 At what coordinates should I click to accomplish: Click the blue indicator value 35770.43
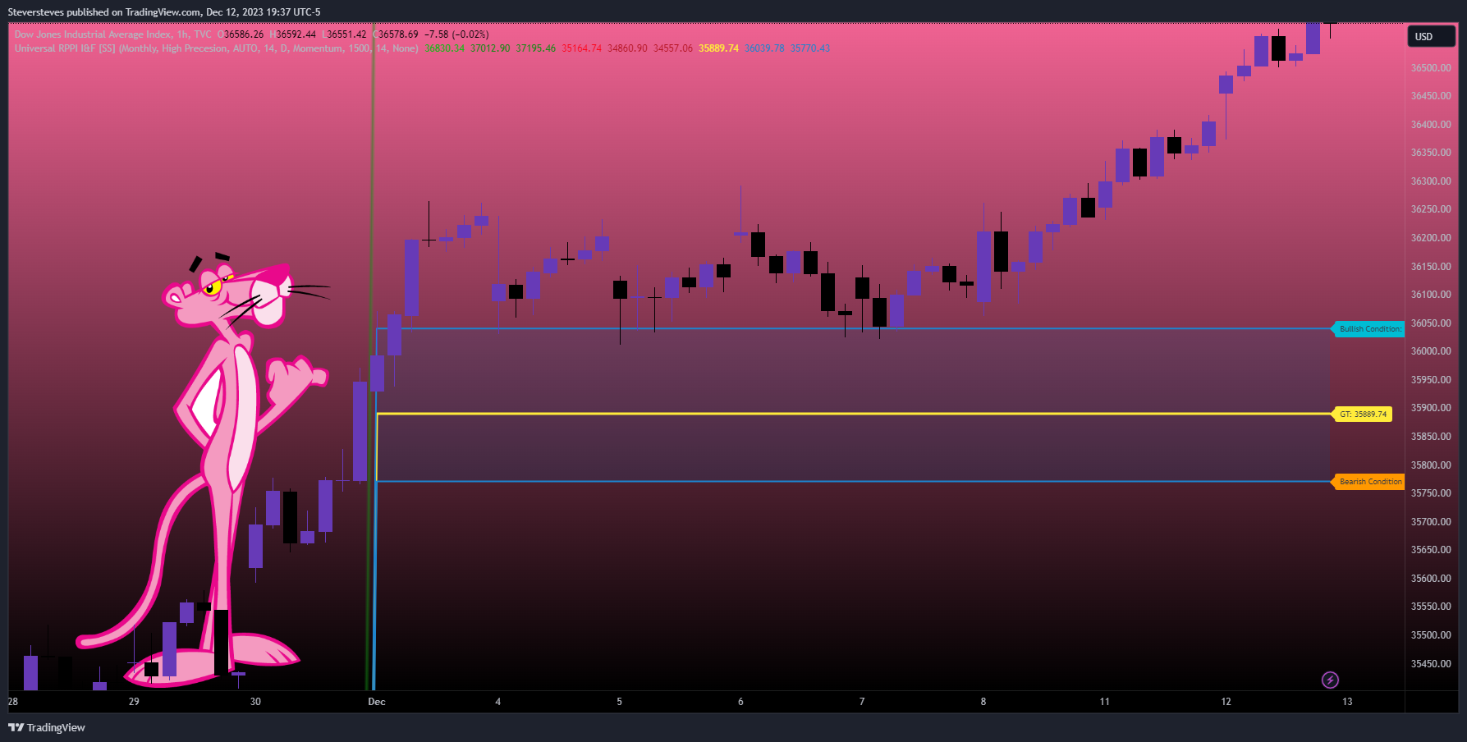click(810, 48)
